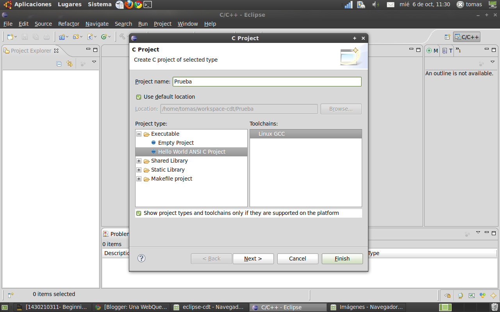Open the Aplicaciones menu in top panel
Image resolution: width=500 pixels, height=312 pixels.
point(33,5)
